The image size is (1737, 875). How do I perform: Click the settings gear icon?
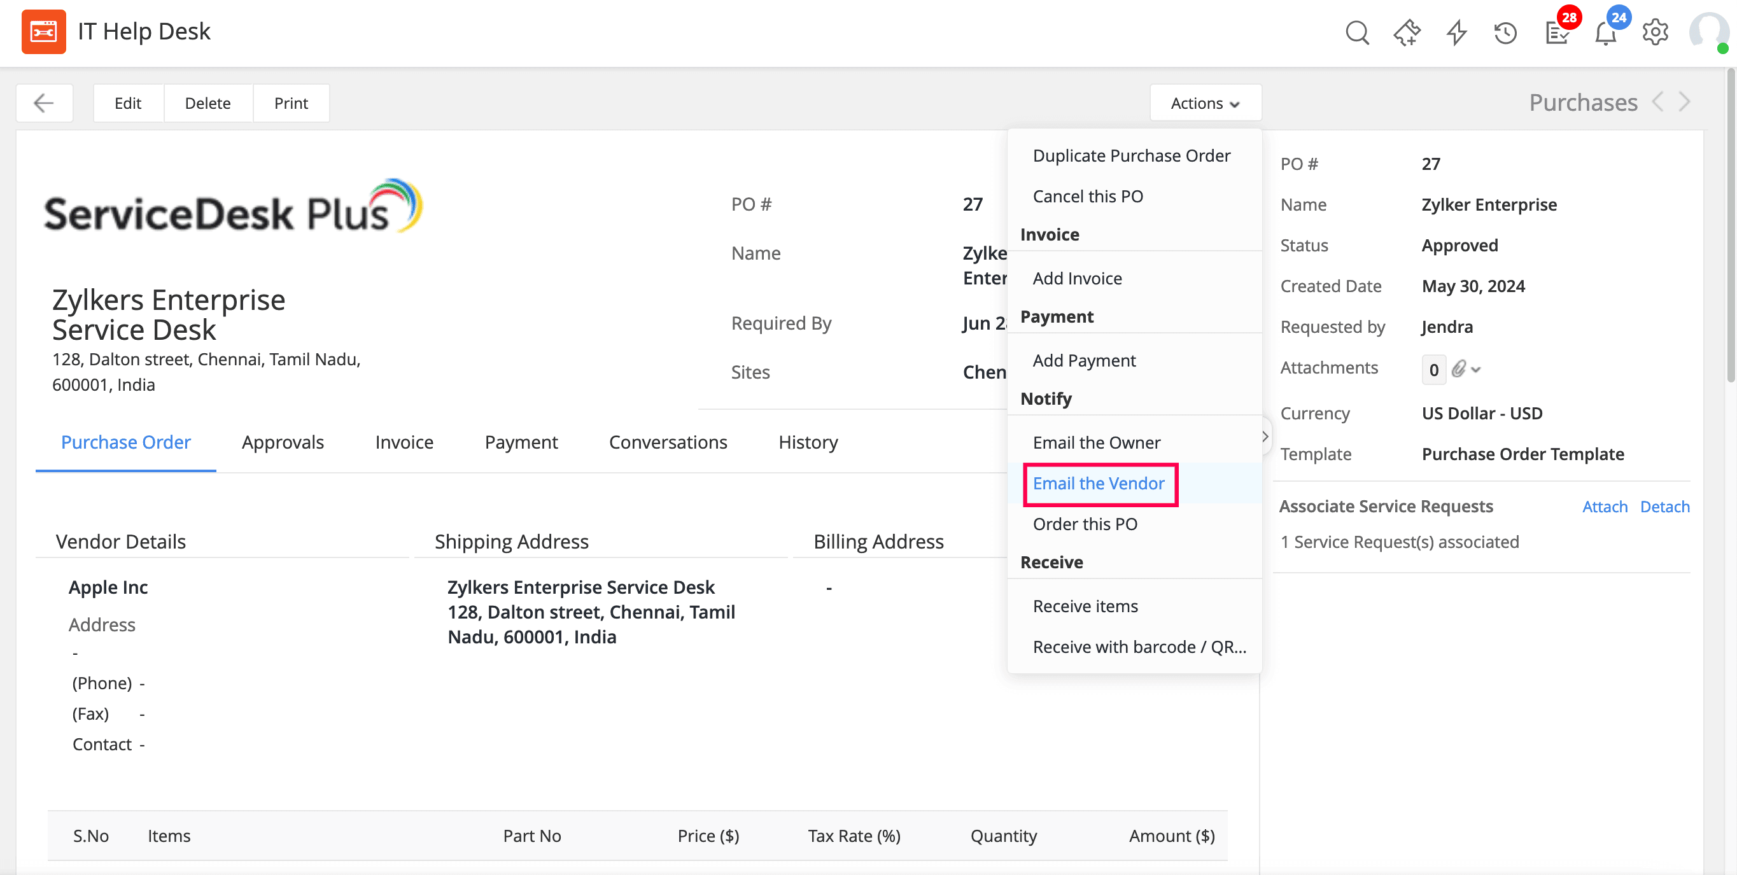coord(1657,31)
